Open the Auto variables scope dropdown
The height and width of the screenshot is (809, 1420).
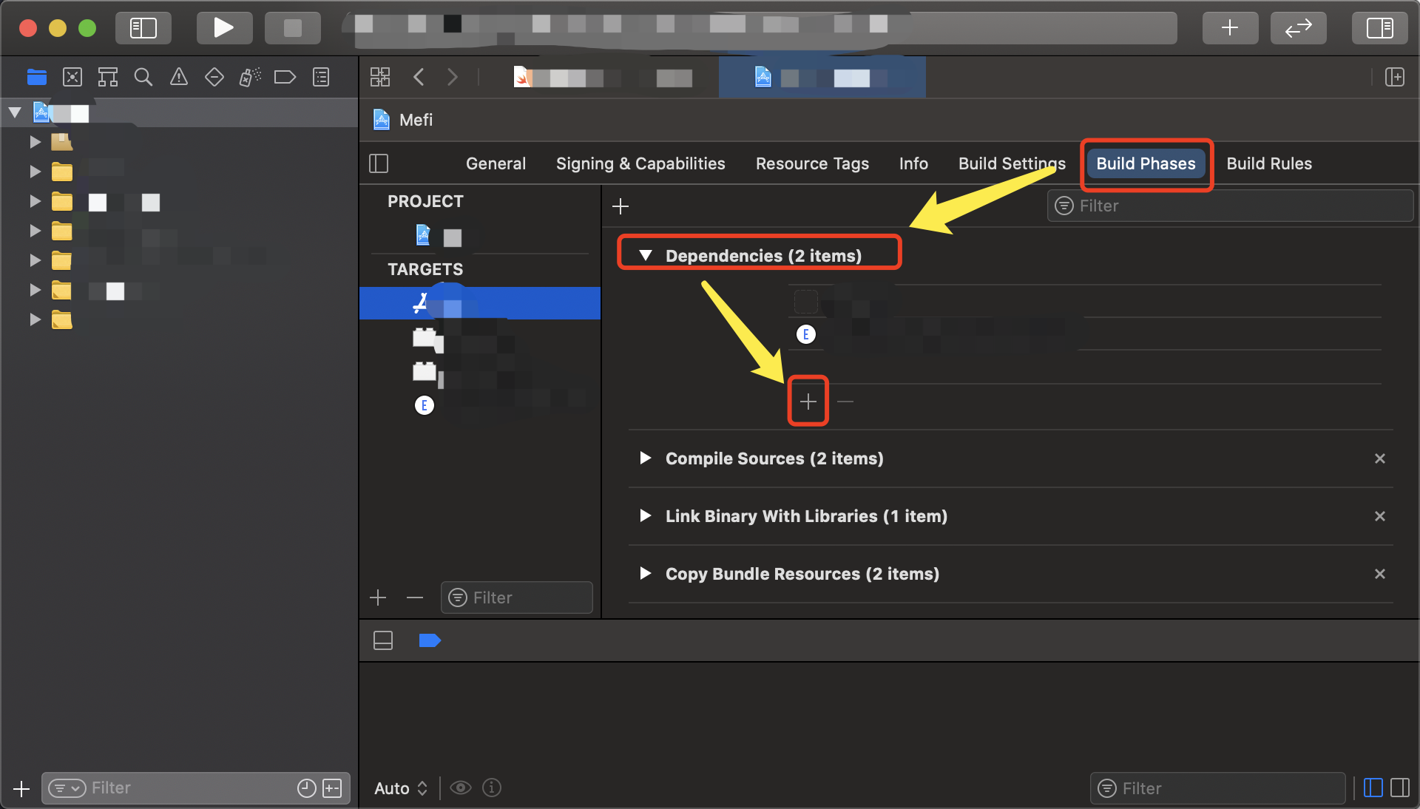point(401,788)
